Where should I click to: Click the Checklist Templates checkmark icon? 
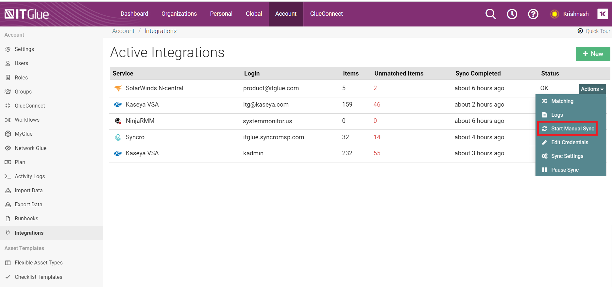click(8, 277)
